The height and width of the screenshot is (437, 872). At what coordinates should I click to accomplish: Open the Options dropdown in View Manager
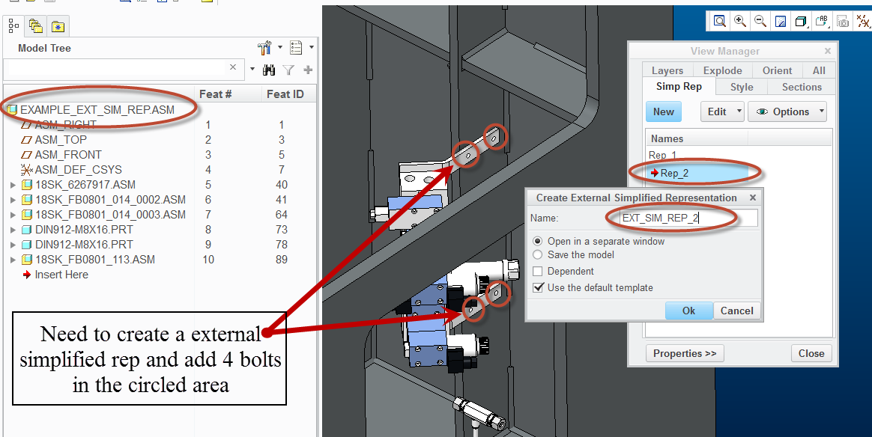click(787, 111)
